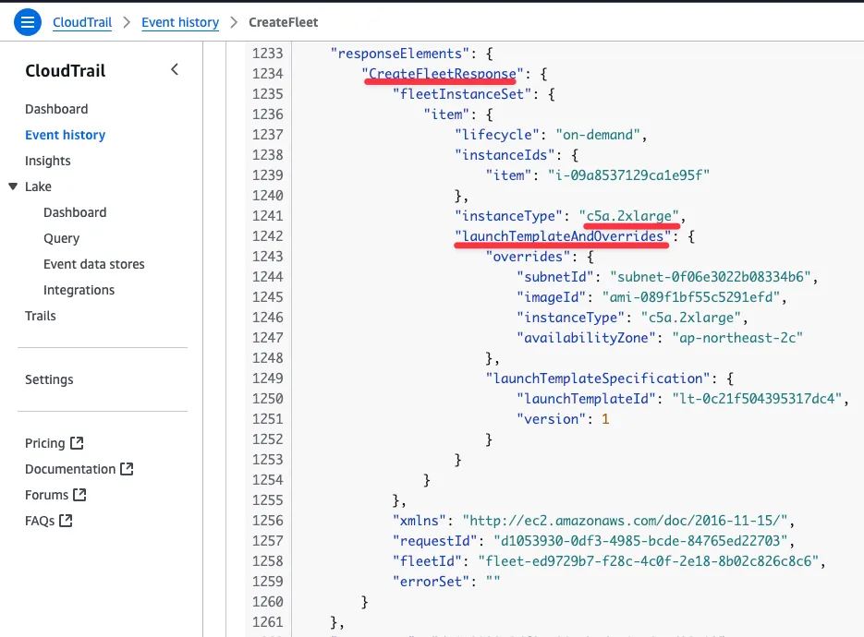Go to Event history breadcrumb link
This screenshot has height=637, width=864.
180,22
